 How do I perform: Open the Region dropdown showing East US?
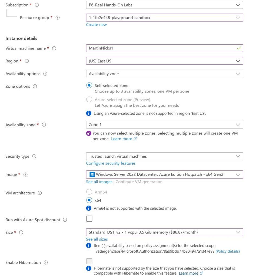(164, 61)
